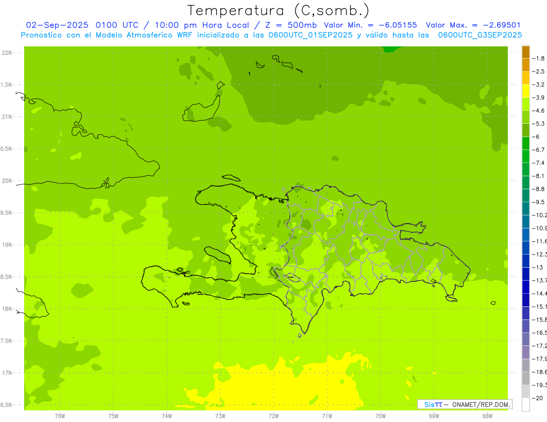The image size is (547, 422).
Task: Click the brown legend swatch above -1.8
Action: pos(526,52)
